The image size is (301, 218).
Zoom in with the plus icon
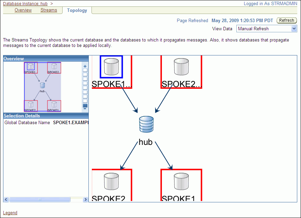click(85, 66)
